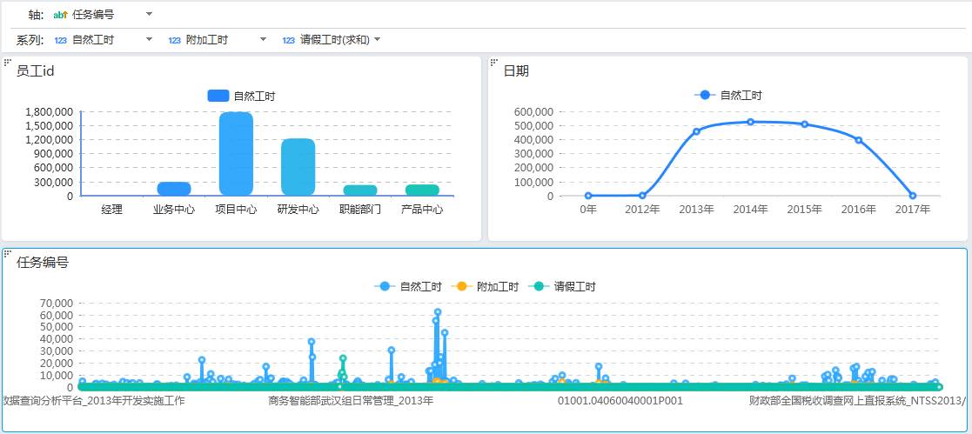The width and height of the screenshot is (972, 434).
Task: Select the 业务中心 bar
Action: [173, 189]
